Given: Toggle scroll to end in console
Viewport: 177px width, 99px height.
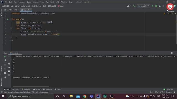Looking at the screenshot, I should click(x=9, y=68).
